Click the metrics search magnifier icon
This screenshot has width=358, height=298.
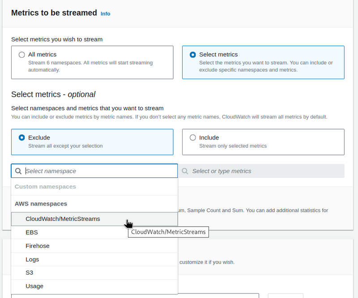[x=185, y=171]
